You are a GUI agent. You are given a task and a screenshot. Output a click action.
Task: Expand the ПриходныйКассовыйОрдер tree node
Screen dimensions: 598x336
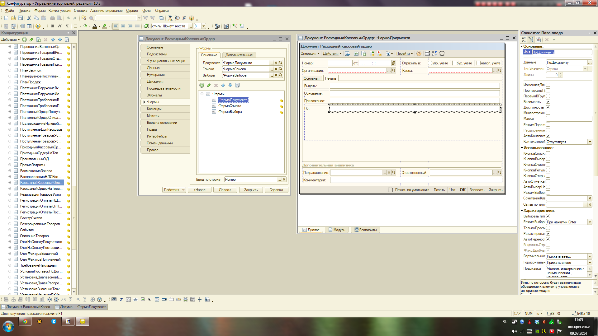[x=10, y=147]
